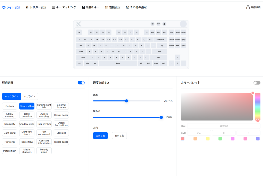Switch to ロゴライト lighting tab
Image resolution: width=263 pixels, height=176 pixels.
[30, 96]
